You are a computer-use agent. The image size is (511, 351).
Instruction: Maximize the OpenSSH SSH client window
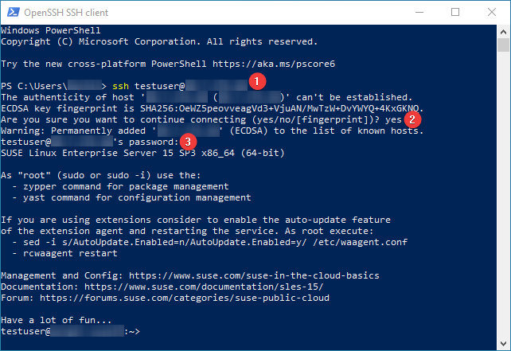[x=454, y=13]
